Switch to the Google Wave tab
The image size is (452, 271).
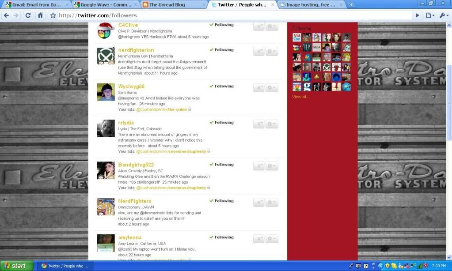click(105, 4)
